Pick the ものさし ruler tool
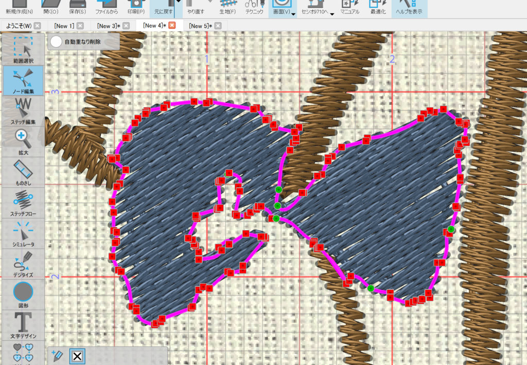527x365 pixels. [23, 171]
